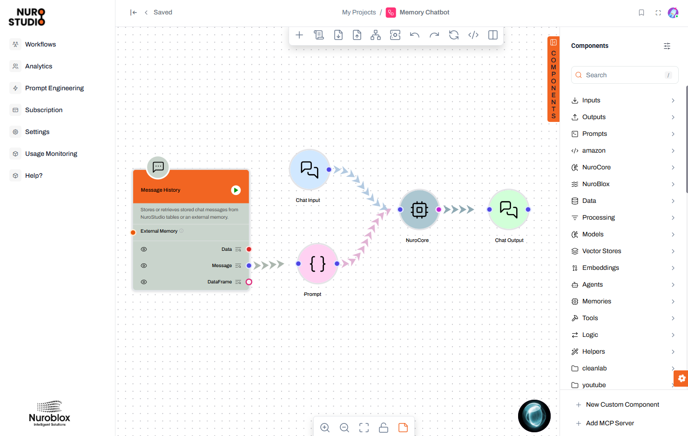Toggle visibility of Data output
The width and height of the screenshot is (688, 436).
[144, 249]
